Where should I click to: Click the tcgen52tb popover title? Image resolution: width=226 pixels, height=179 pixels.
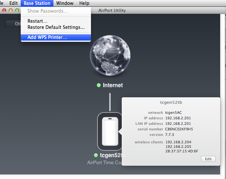[x=171, y=102]
